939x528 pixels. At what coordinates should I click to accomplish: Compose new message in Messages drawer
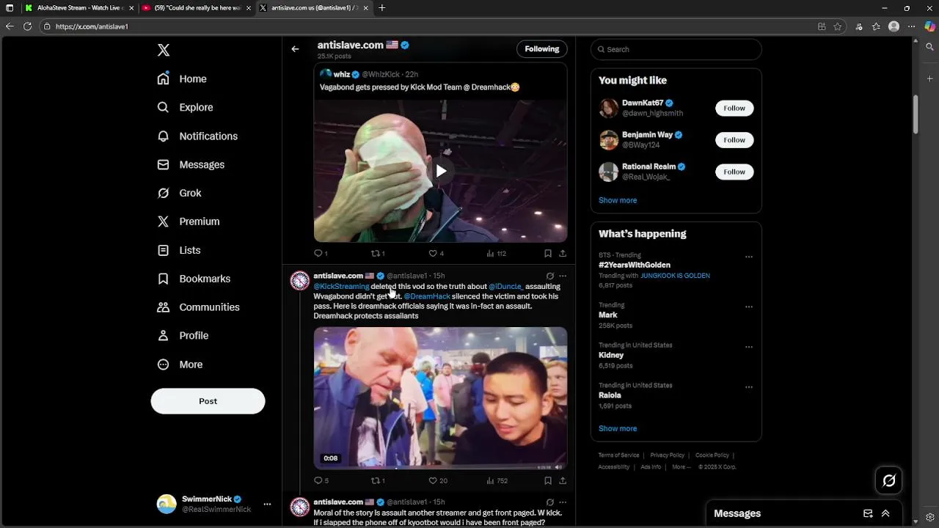[x=868, y=513]
